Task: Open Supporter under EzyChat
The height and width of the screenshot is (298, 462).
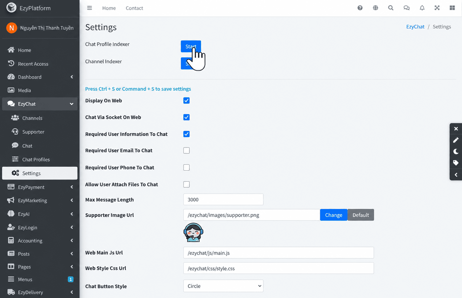Action: click(40, 132)
